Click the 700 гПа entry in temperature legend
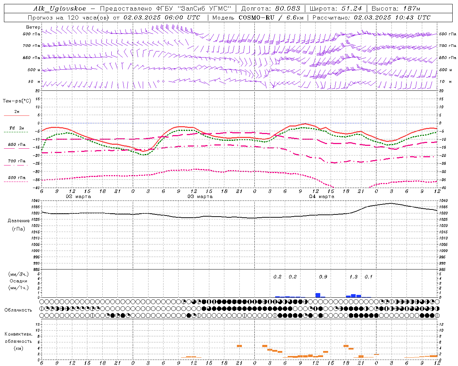This screenshot has height=366, width=458. coord(17,161)
